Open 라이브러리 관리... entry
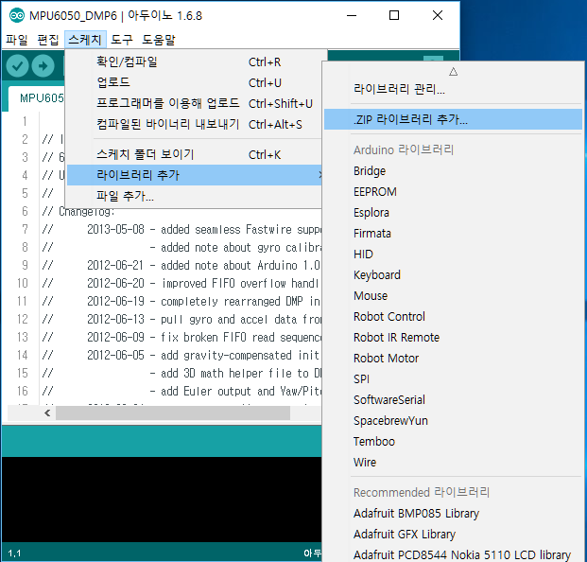The height and width of the screenshot is (562, 587). [453, 89]
